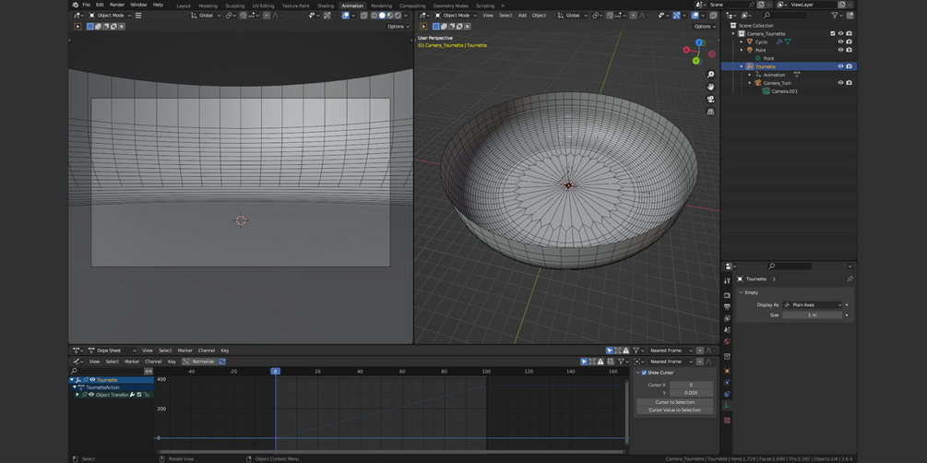The height and width of the screenshot is (463, 927).
Task: Open the Tool properties tab icon
Action: 727,280
